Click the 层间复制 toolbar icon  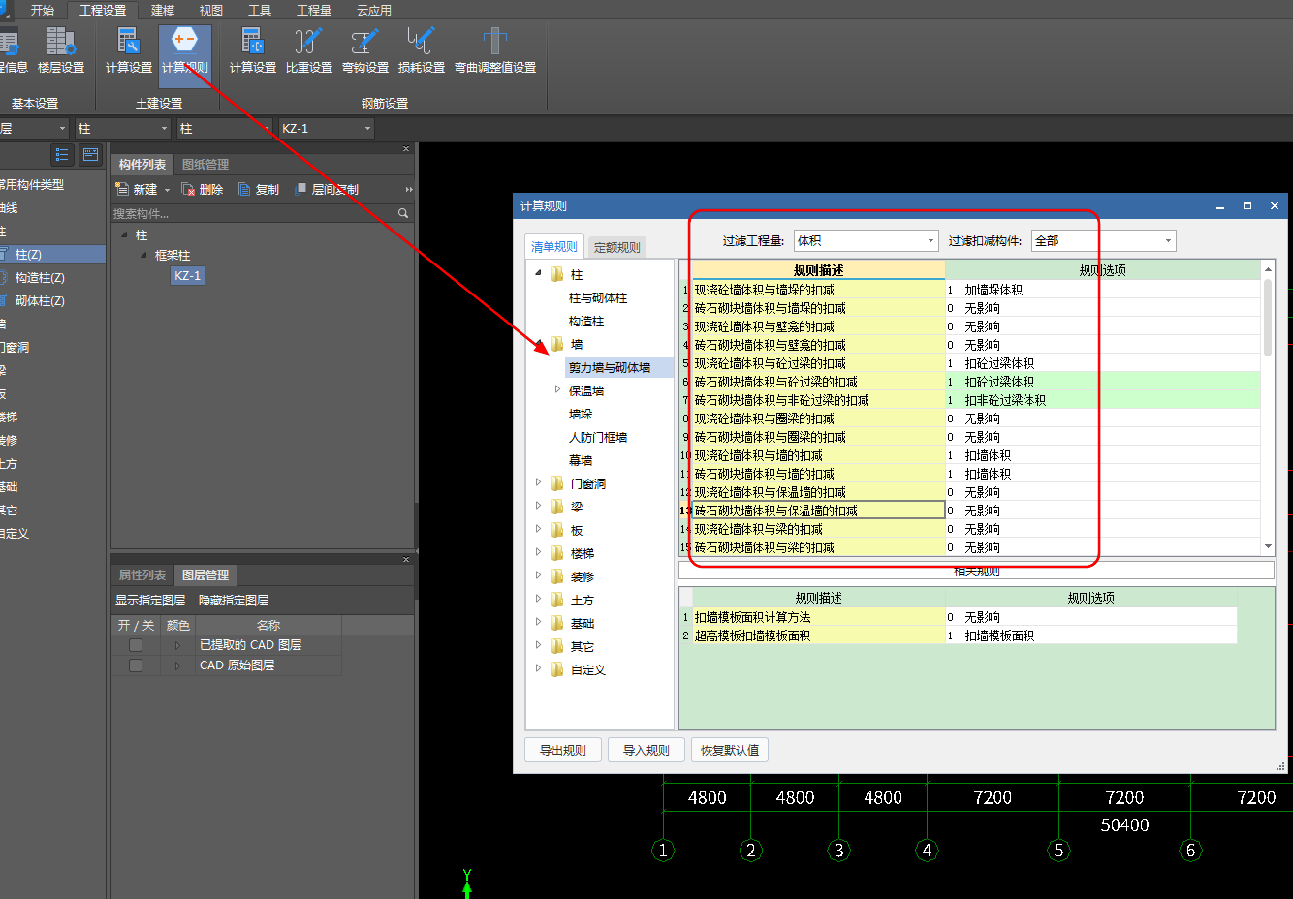(300, 189)
